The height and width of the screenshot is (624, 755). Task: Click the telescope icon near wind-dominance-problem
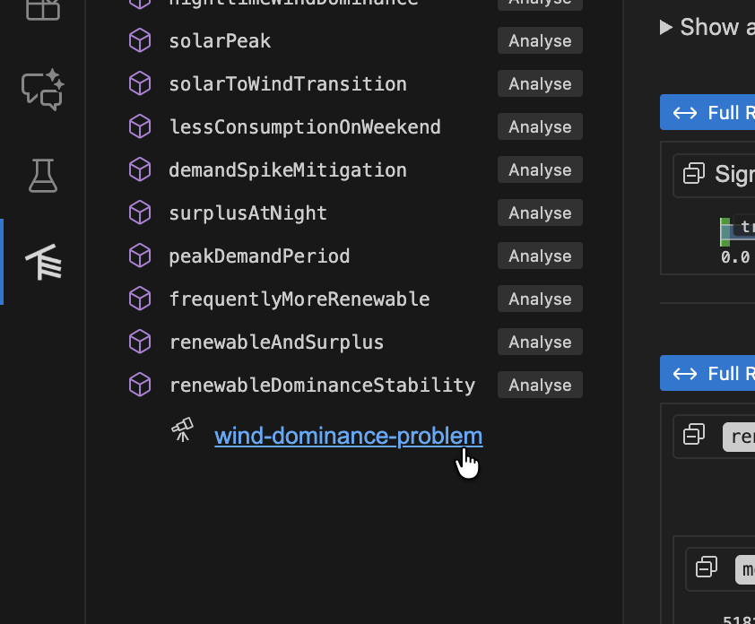[182, 430]
